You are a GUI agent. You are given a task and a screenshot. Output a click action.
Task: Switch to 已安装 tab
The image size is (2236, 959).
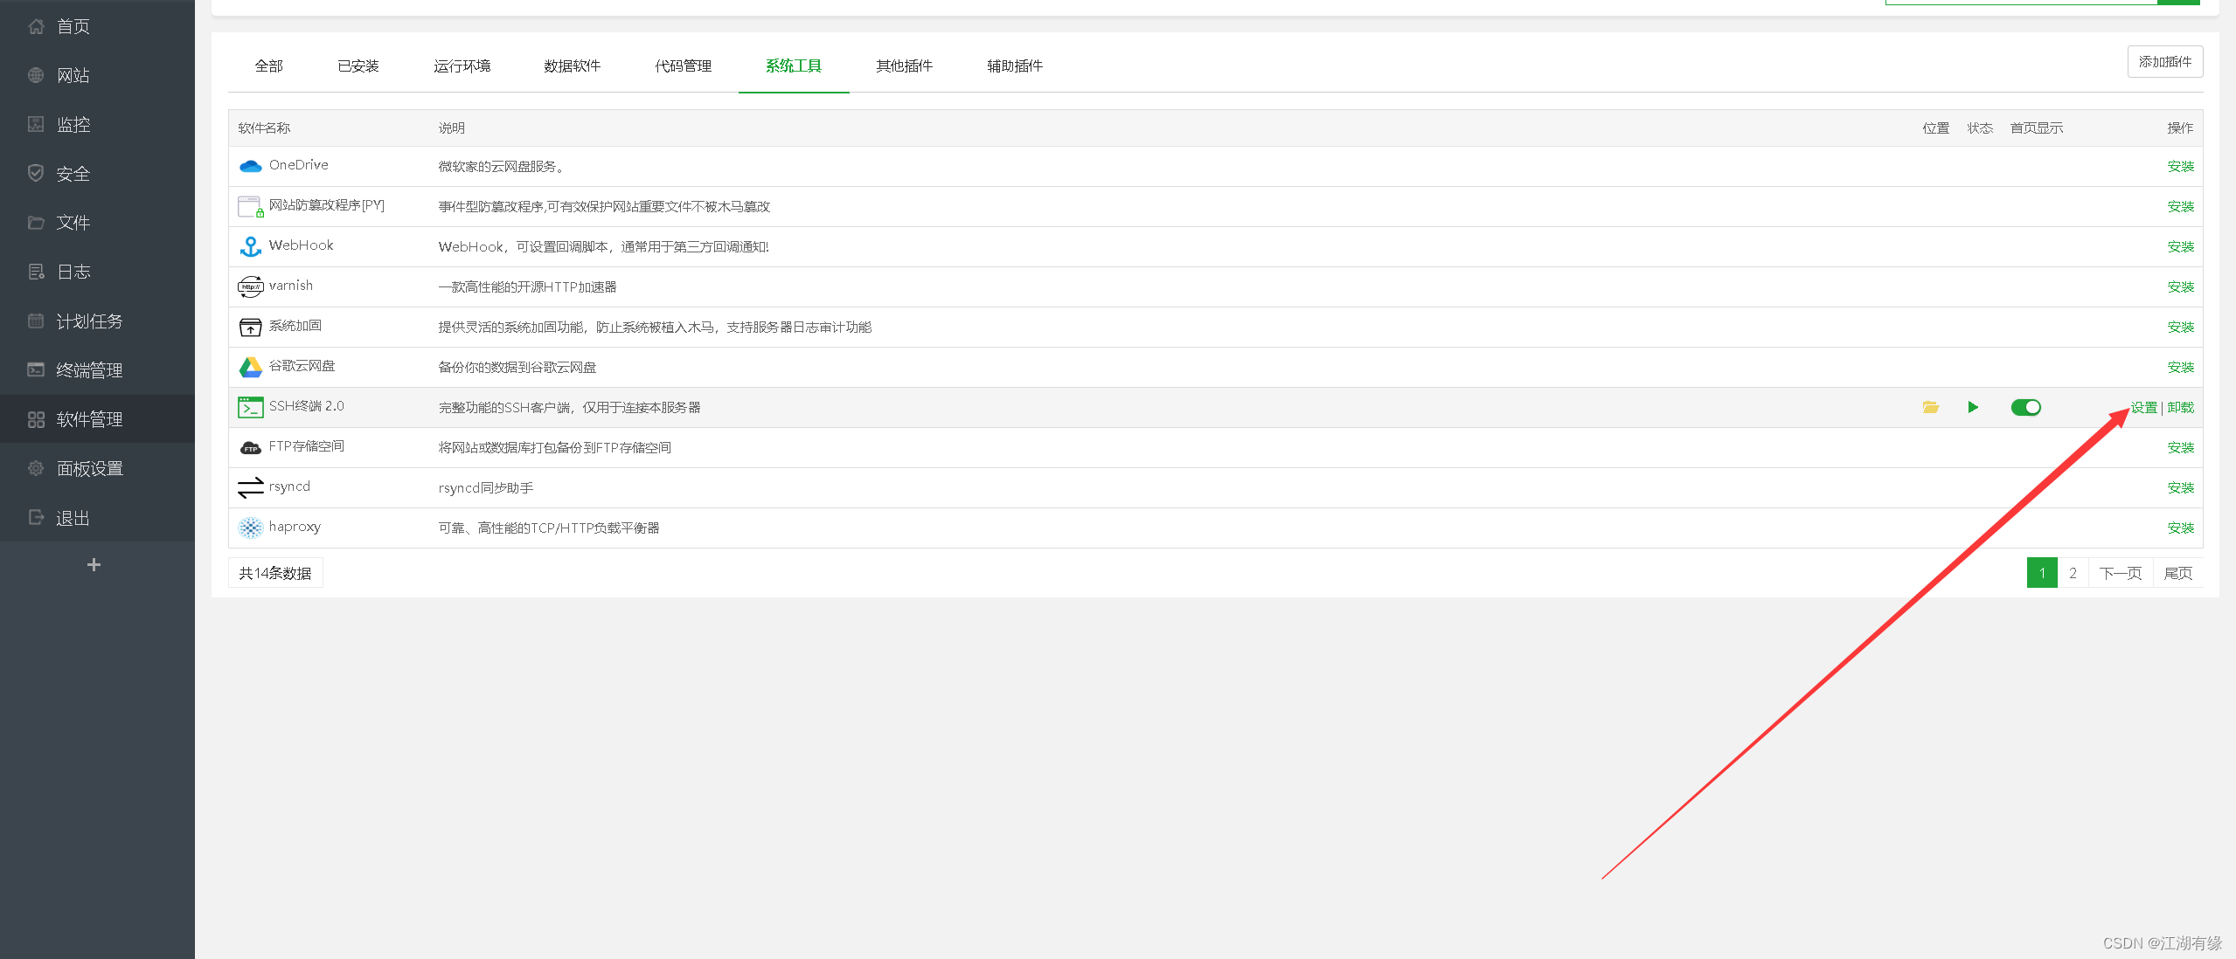(x=358, y=66)
